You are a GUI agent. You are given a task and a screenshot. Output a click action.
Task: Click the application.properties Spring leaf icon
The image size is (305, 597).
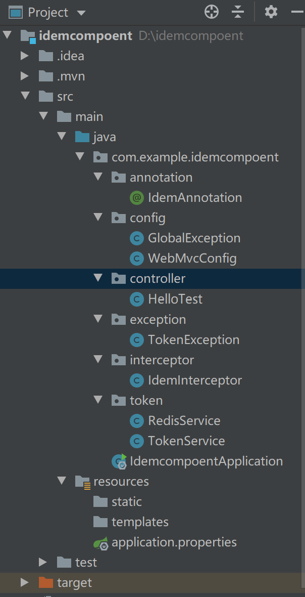100,543
